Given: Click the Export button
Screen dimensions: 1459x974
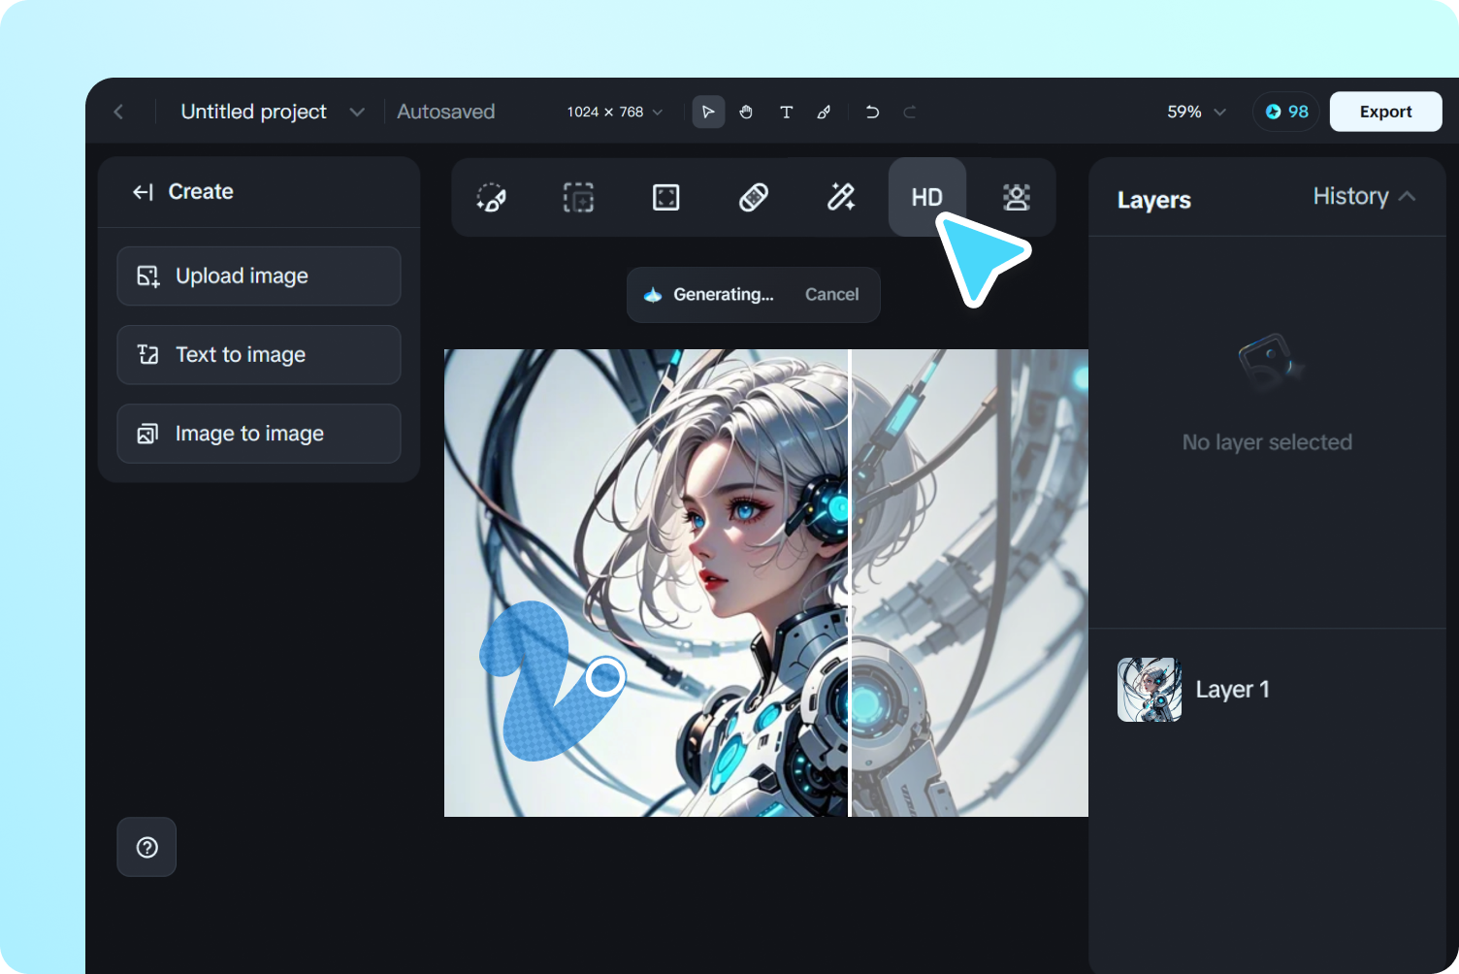Looking at the screenshot, I should 1385,111.
